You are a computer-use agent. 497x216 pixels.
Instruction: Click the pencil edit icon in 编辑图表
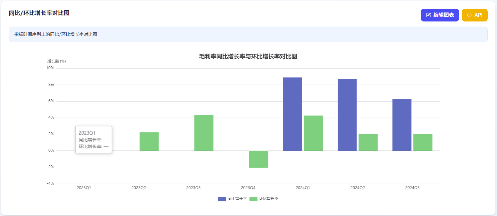pyautogui.click(x=428, y=15)
